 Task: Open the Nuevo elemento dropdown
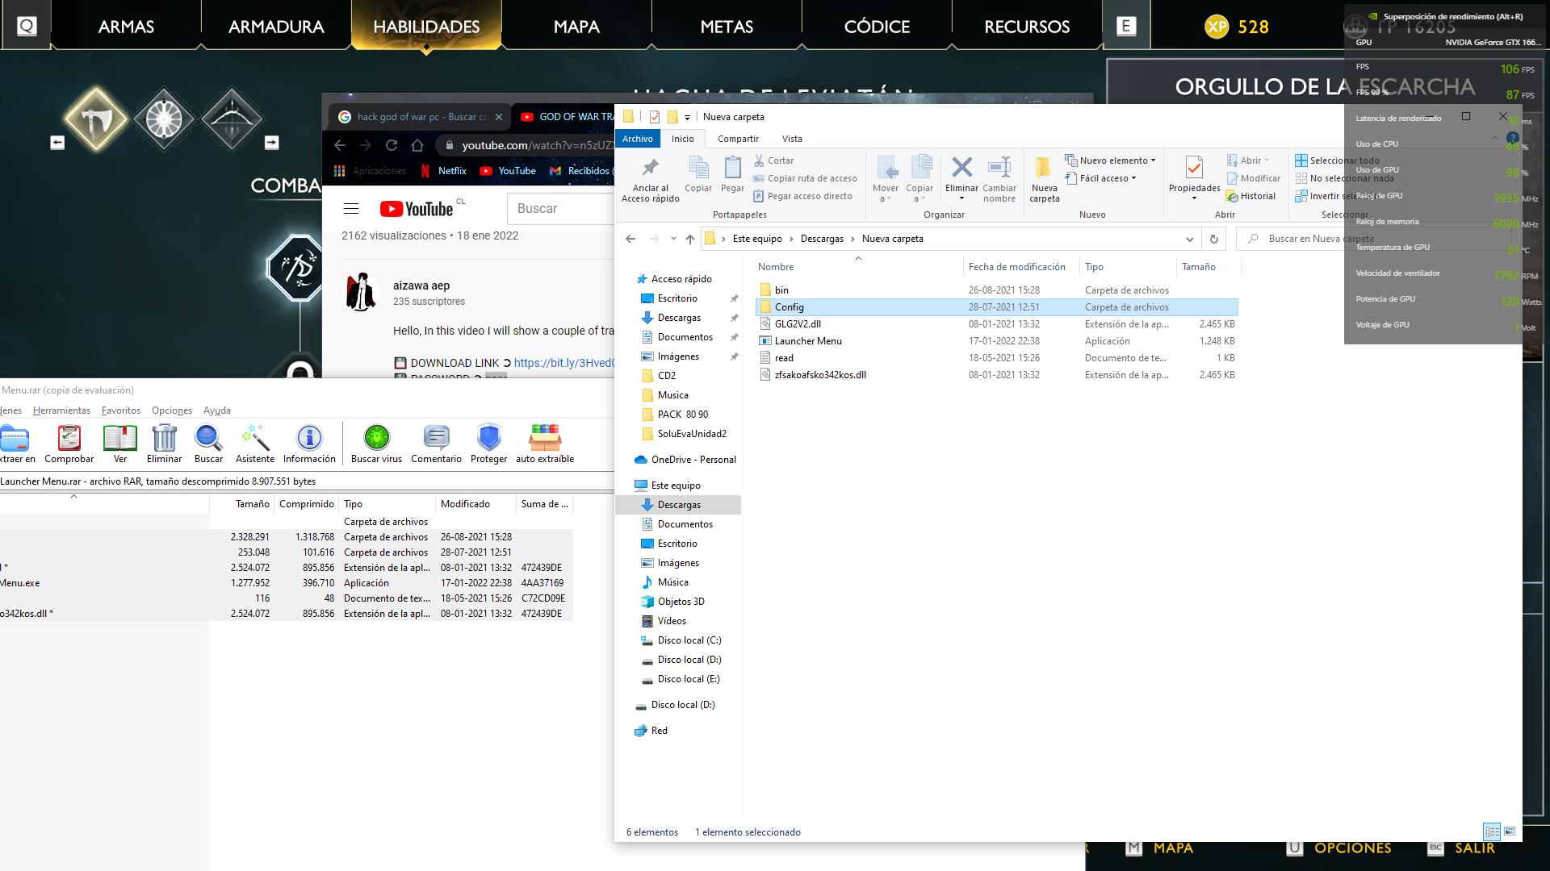1112,160
